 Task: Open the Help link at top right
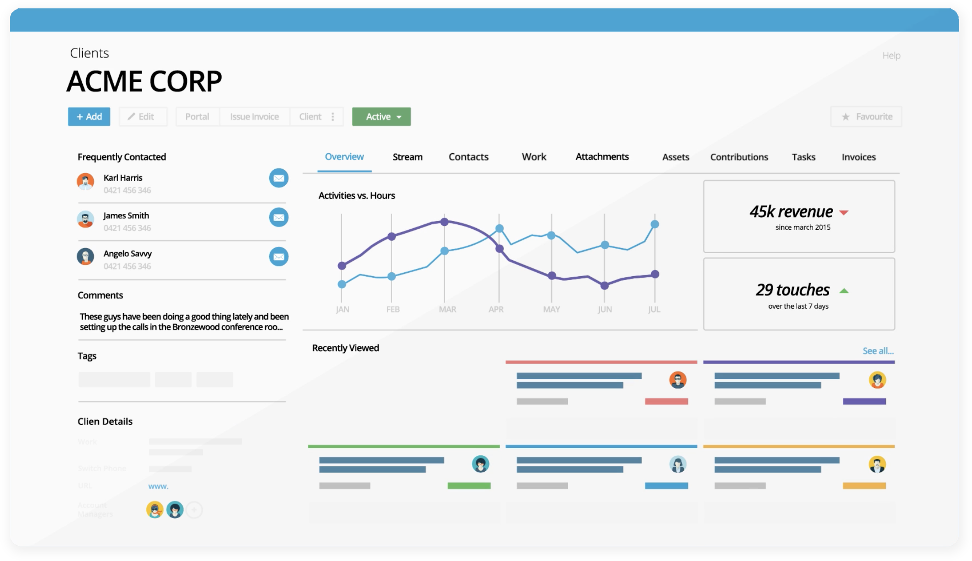point(891,55)
